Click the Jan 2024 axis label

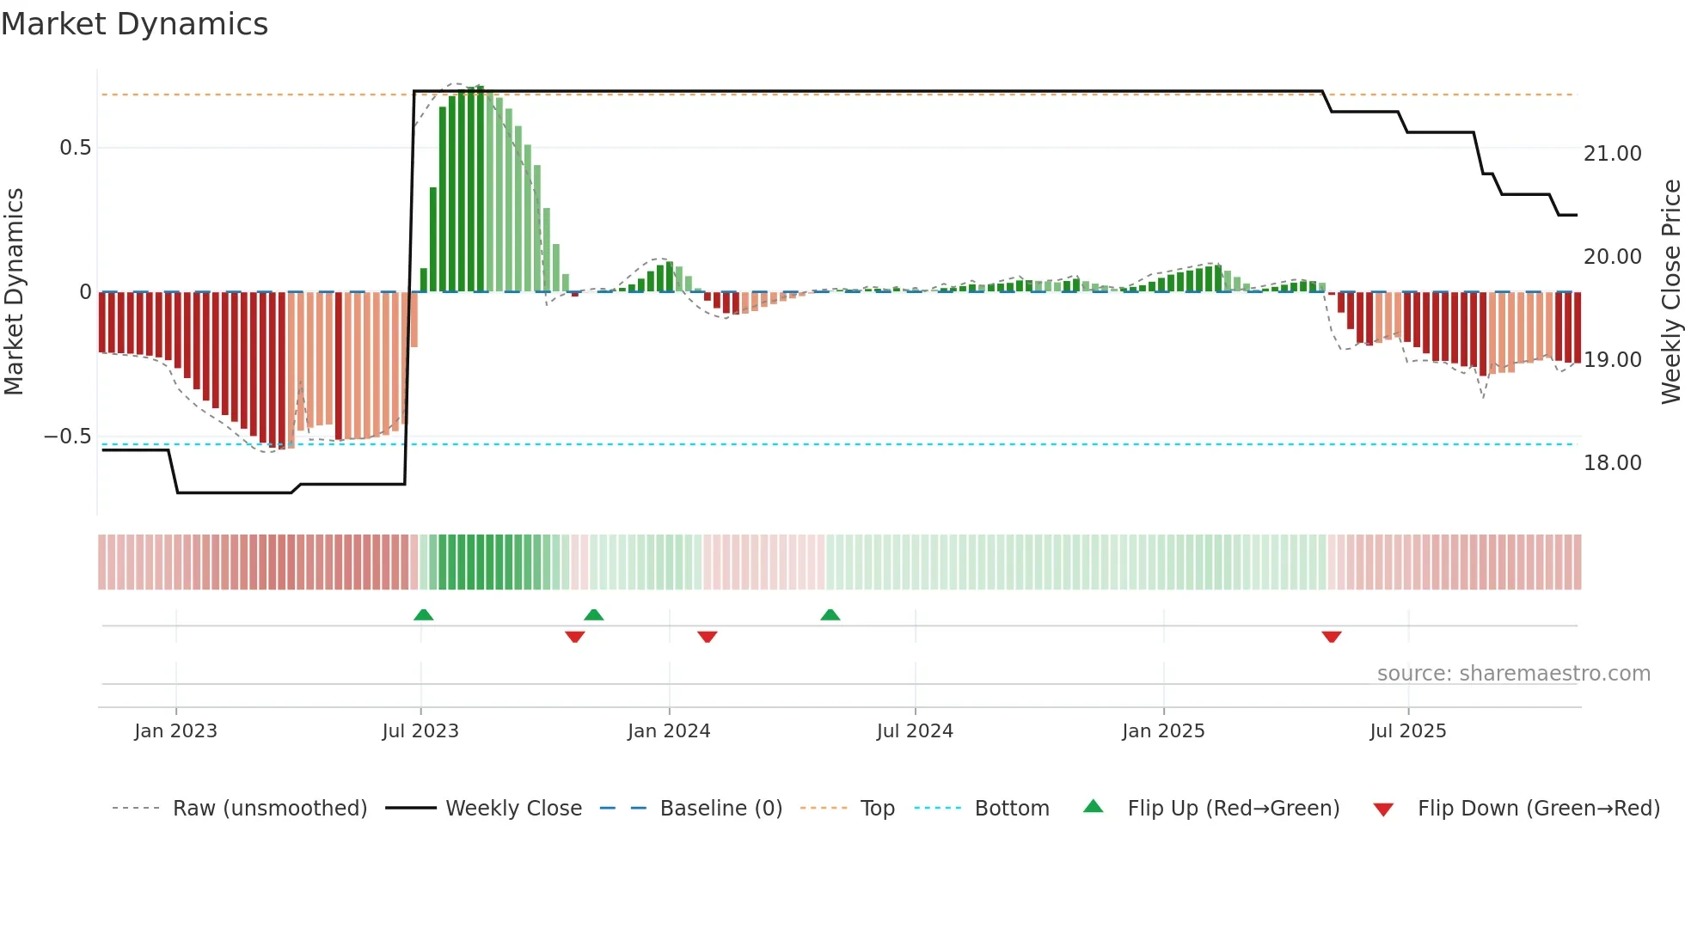(x=669, y=731)
